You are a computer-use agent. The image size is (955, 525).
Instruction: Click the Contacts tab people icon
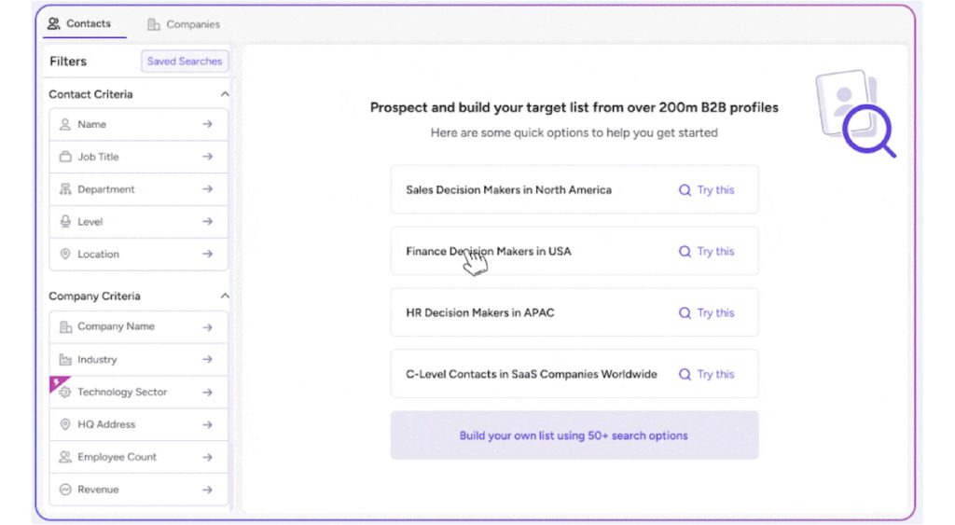53,23
